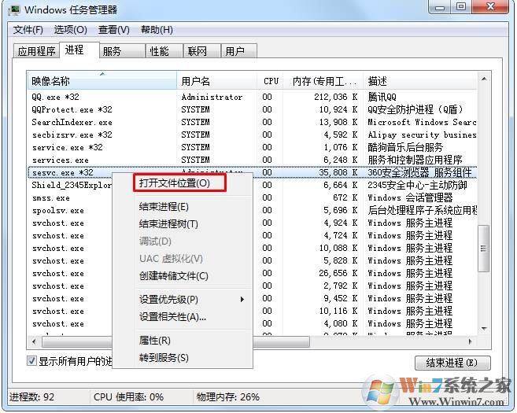The image size is (517, 413).
Task: Sort by the 描述 column header
Action: pos(420,81)
